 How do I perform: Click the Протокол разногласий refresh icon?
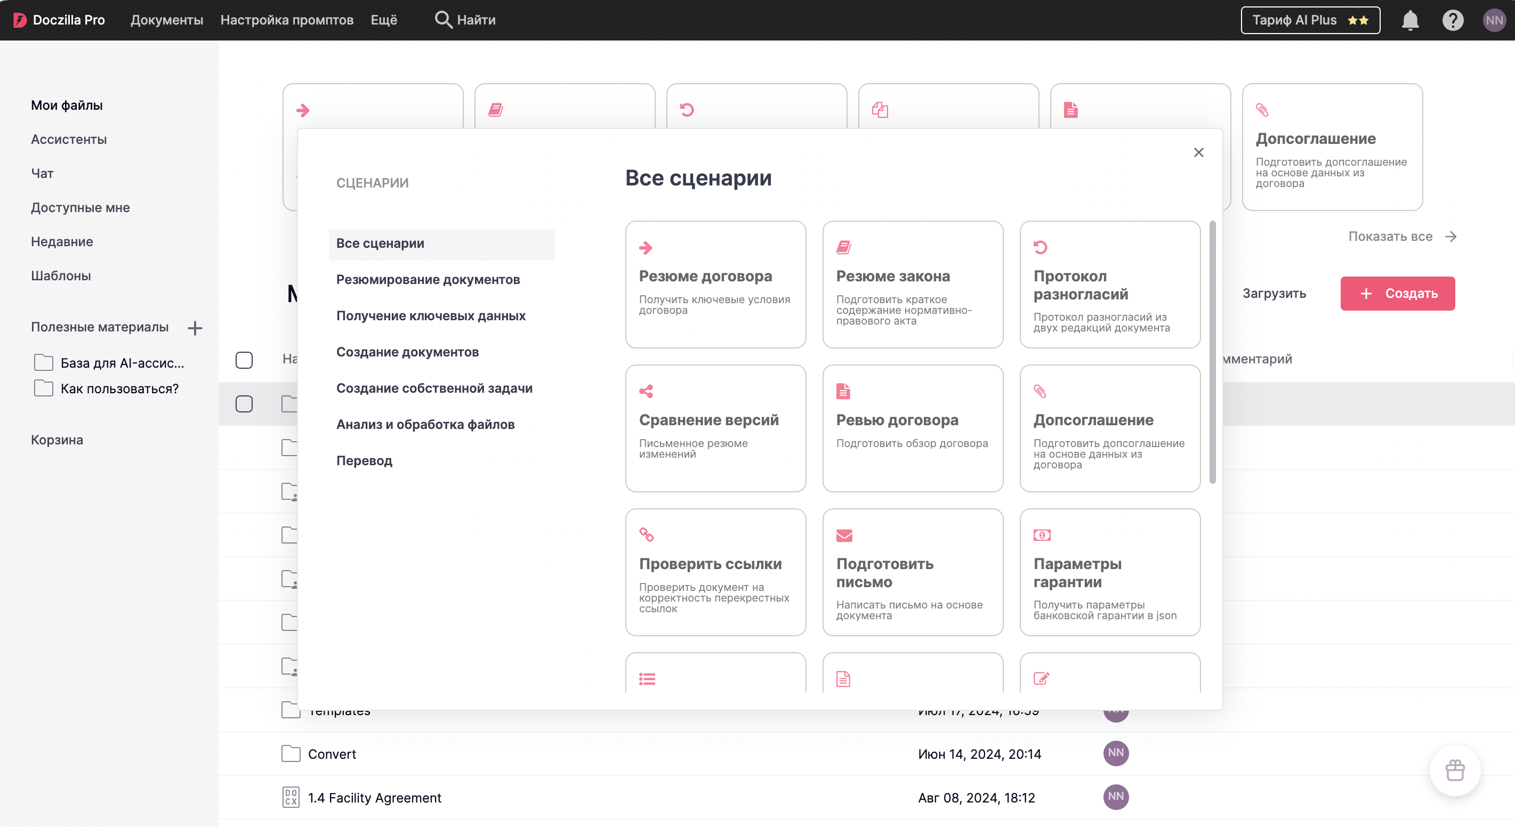(x=1041, y=247)
